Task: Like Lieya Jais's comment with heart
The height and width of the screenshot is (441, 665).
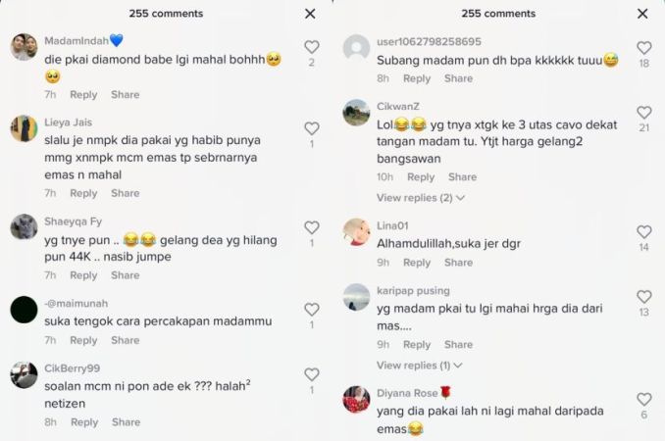Action: coord(312,128)
